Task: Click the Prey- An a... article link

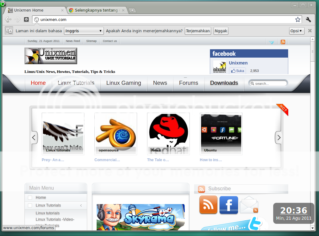Action: coord(53,160)
